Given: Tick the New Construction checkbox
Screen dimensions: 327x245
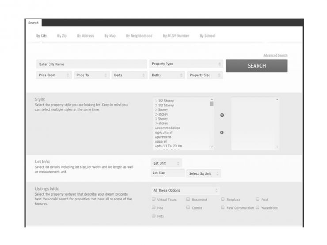Looking at the screenshot, I should pyautogui.click(x=223, y=207).
